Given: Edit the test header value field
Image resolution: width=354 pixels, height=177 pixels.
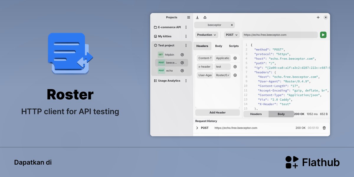Looking at the screenshot, I should click(x=223, y=67).
